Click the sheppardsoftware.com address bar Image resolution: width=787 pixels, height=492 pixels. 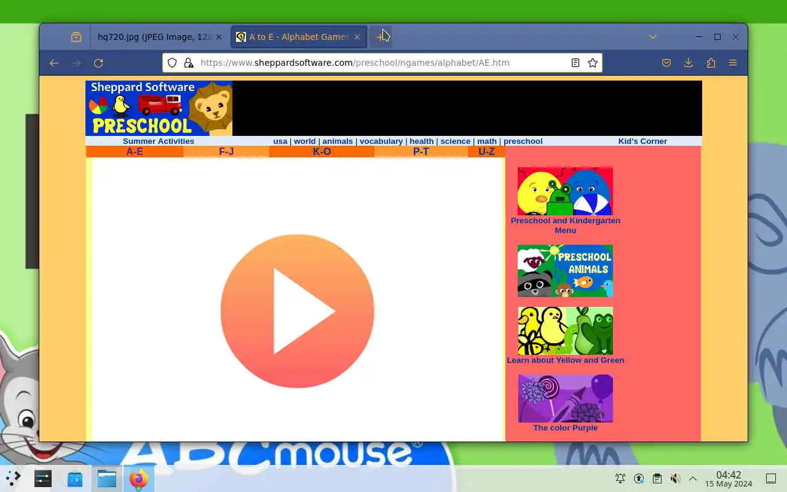tap(381, 63)
